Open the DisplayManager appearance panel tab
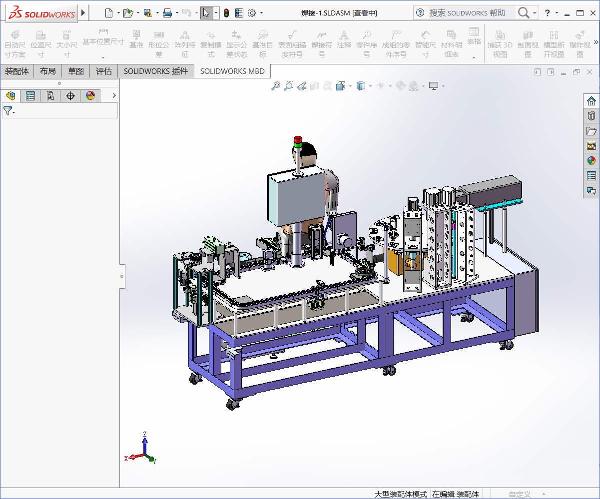Viewport: 600px width, 499px height. point(90,96)
